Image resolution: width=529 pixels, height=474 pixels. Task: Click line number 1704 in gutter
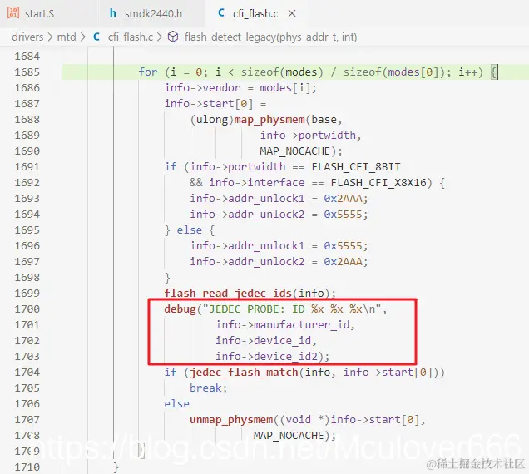(27, 372)
